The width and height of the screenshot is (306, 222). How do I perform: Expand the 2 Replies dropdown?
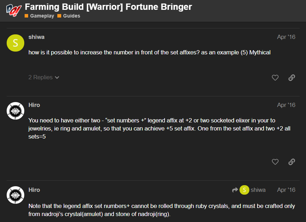click(44, 78)
